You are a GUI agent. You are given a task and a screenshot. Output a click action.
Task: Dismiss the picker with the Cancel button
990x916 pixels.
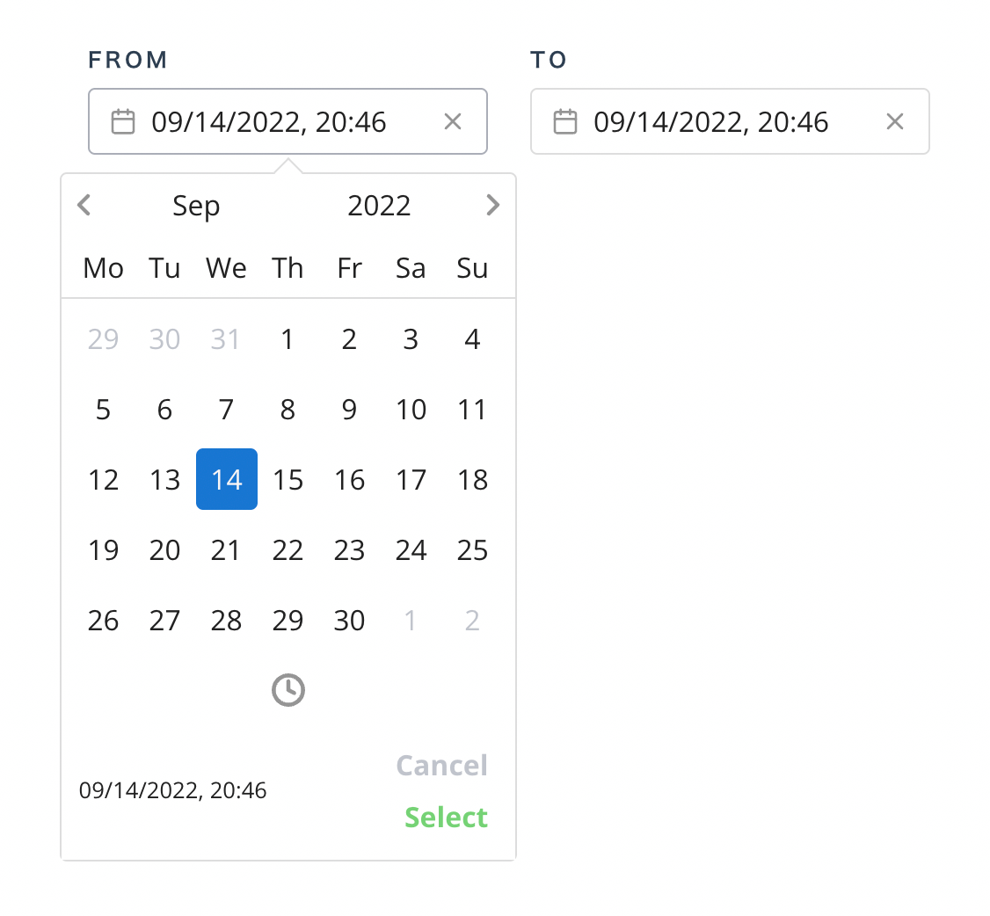tap(441, 765)
